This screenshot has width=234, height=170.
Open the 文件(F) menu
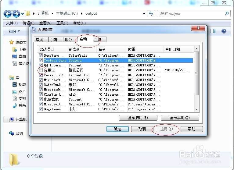[x=12, y=23]
